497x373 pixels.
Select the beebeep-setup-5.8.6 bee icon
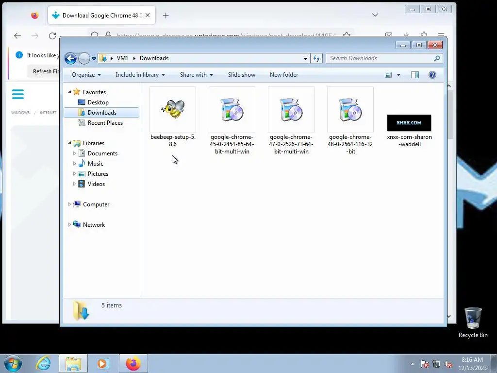click(173, 109)
